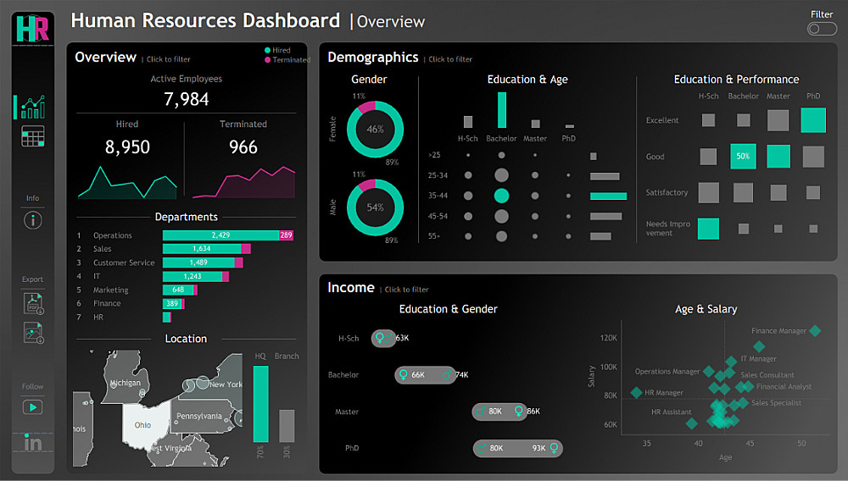Open the overview chart page icon
848x481 pixels.
click(33, 108)
